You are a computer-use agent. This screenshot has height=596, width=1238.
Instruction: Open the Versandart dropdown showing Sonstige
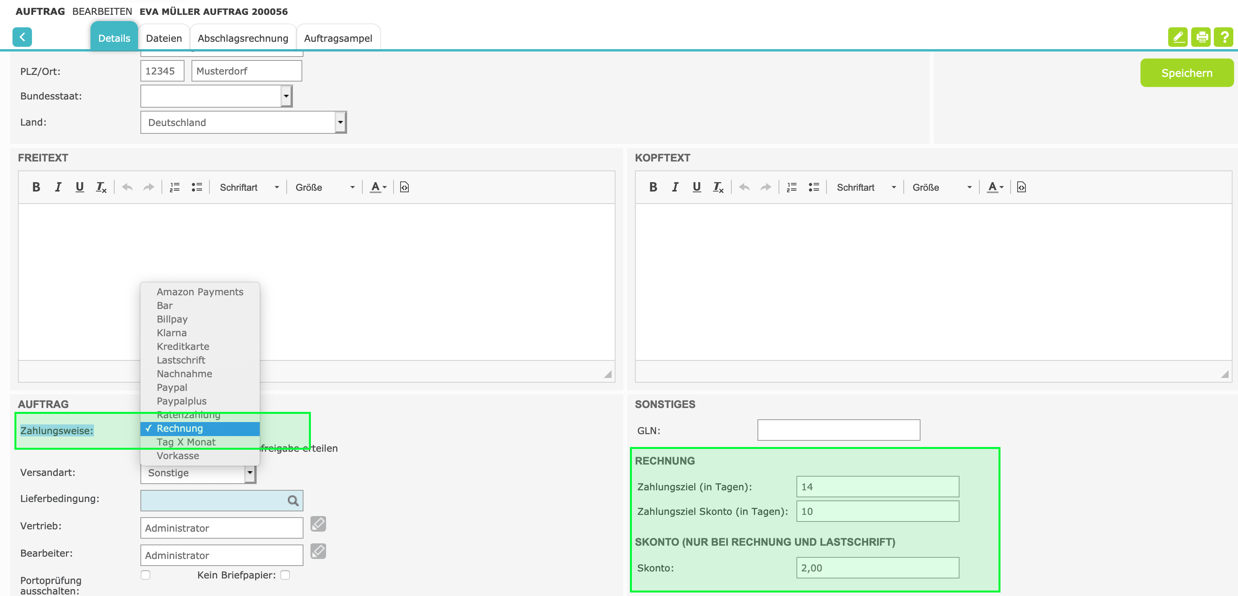click(x=198, y=473)
